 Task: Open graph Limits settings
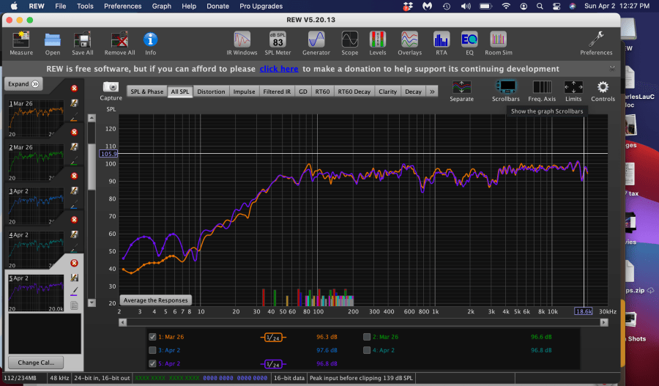[573, 91]
